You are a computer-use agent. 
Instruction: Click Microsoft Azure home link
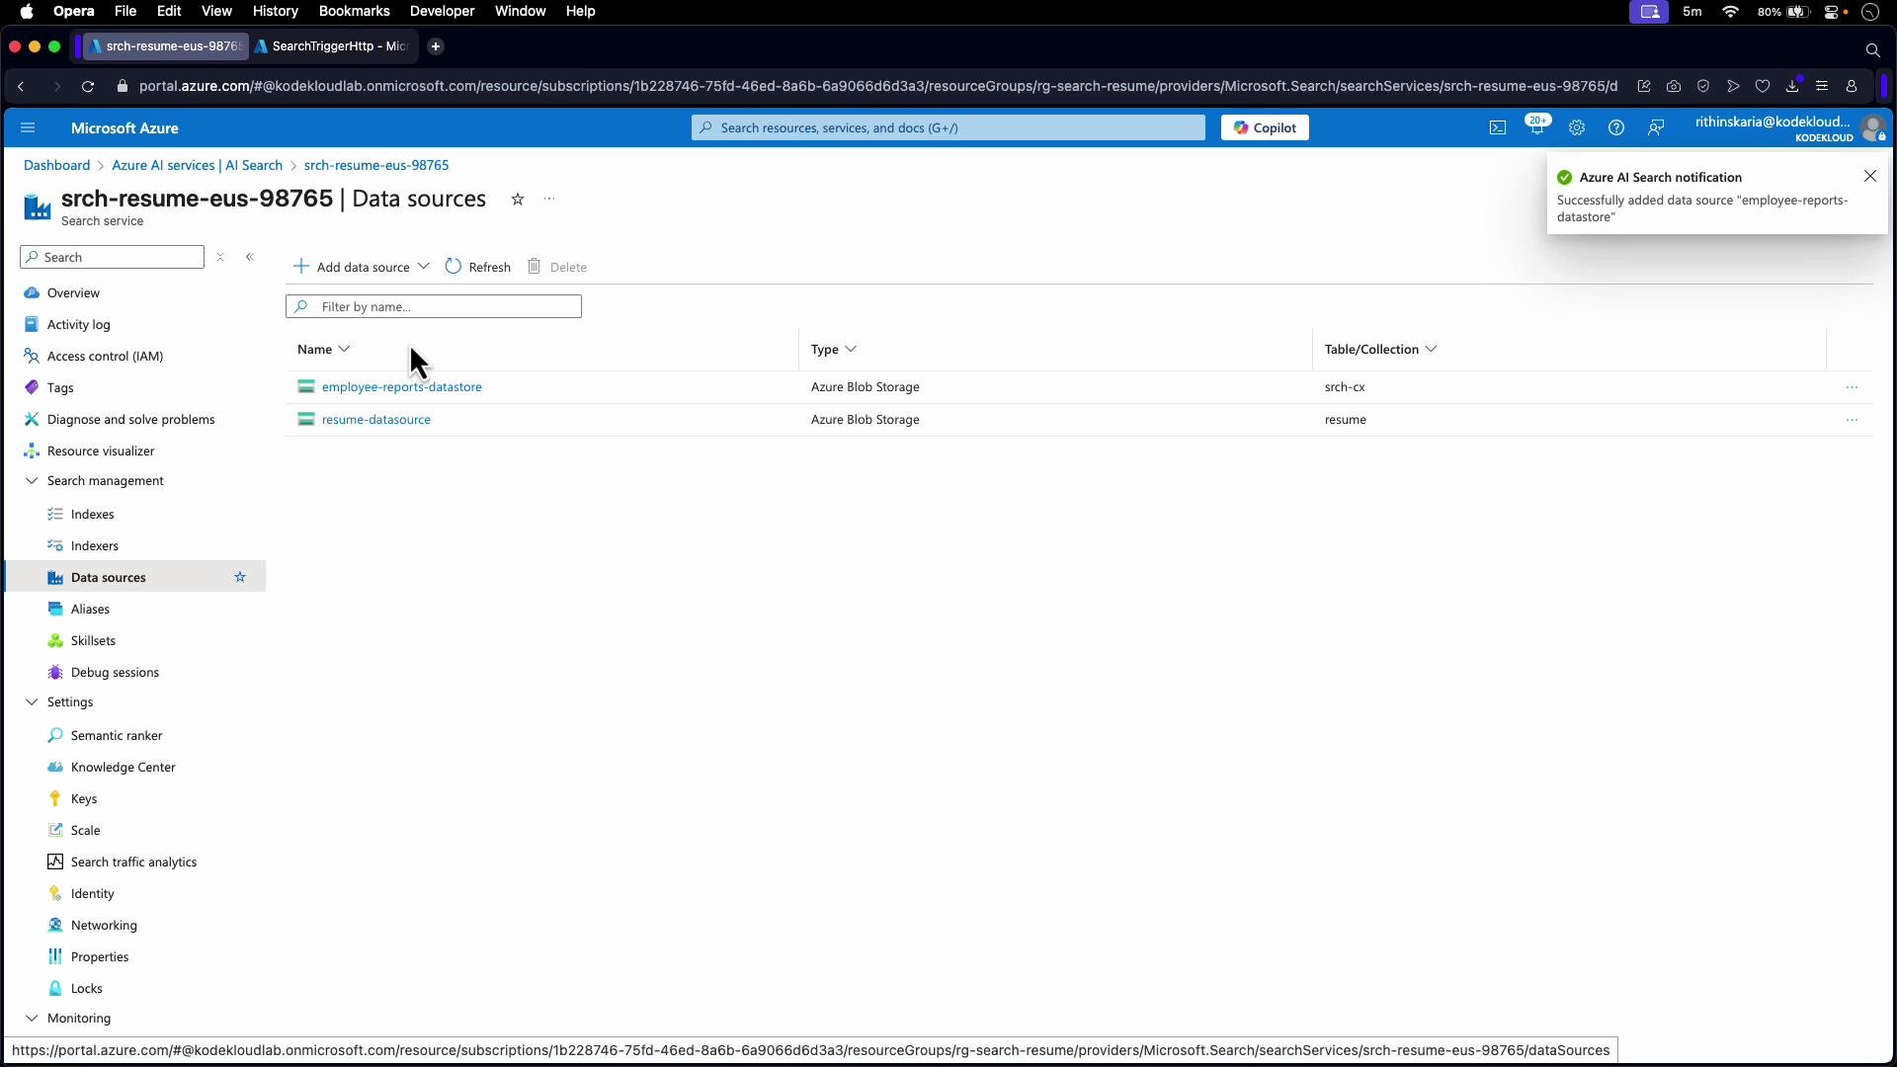click(x=124, y=128)
